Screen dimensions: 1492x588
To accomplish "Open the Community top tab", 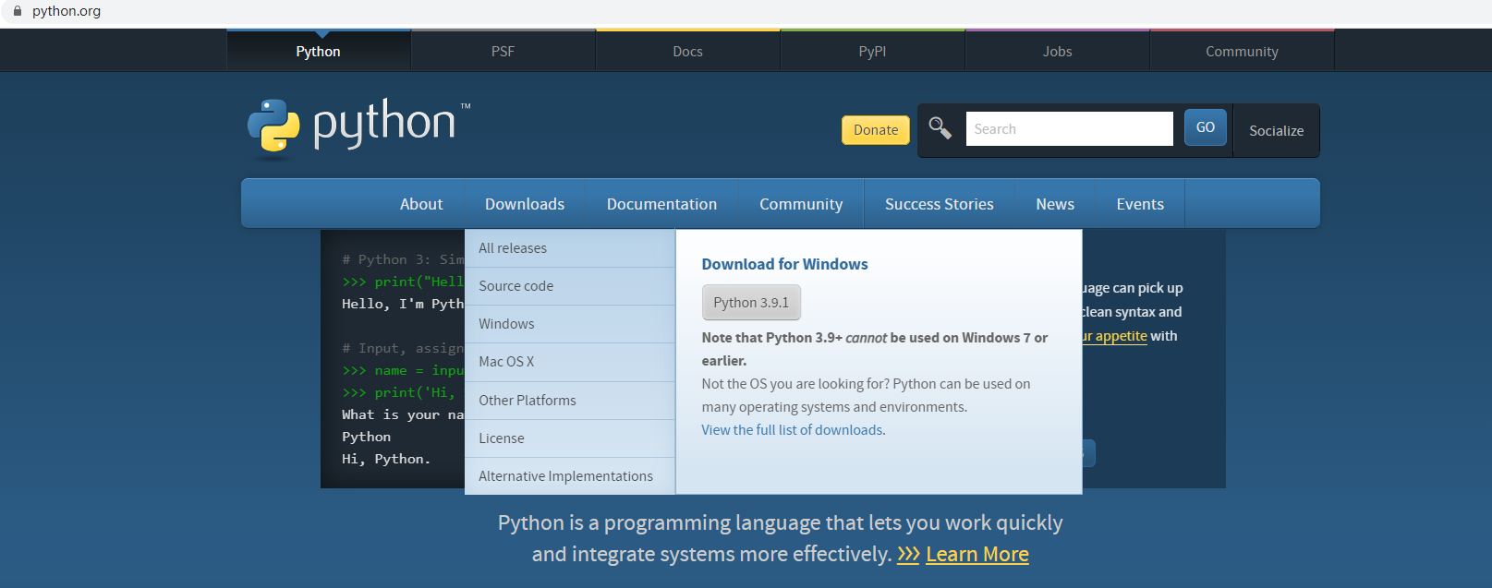I will point(1242,52).
